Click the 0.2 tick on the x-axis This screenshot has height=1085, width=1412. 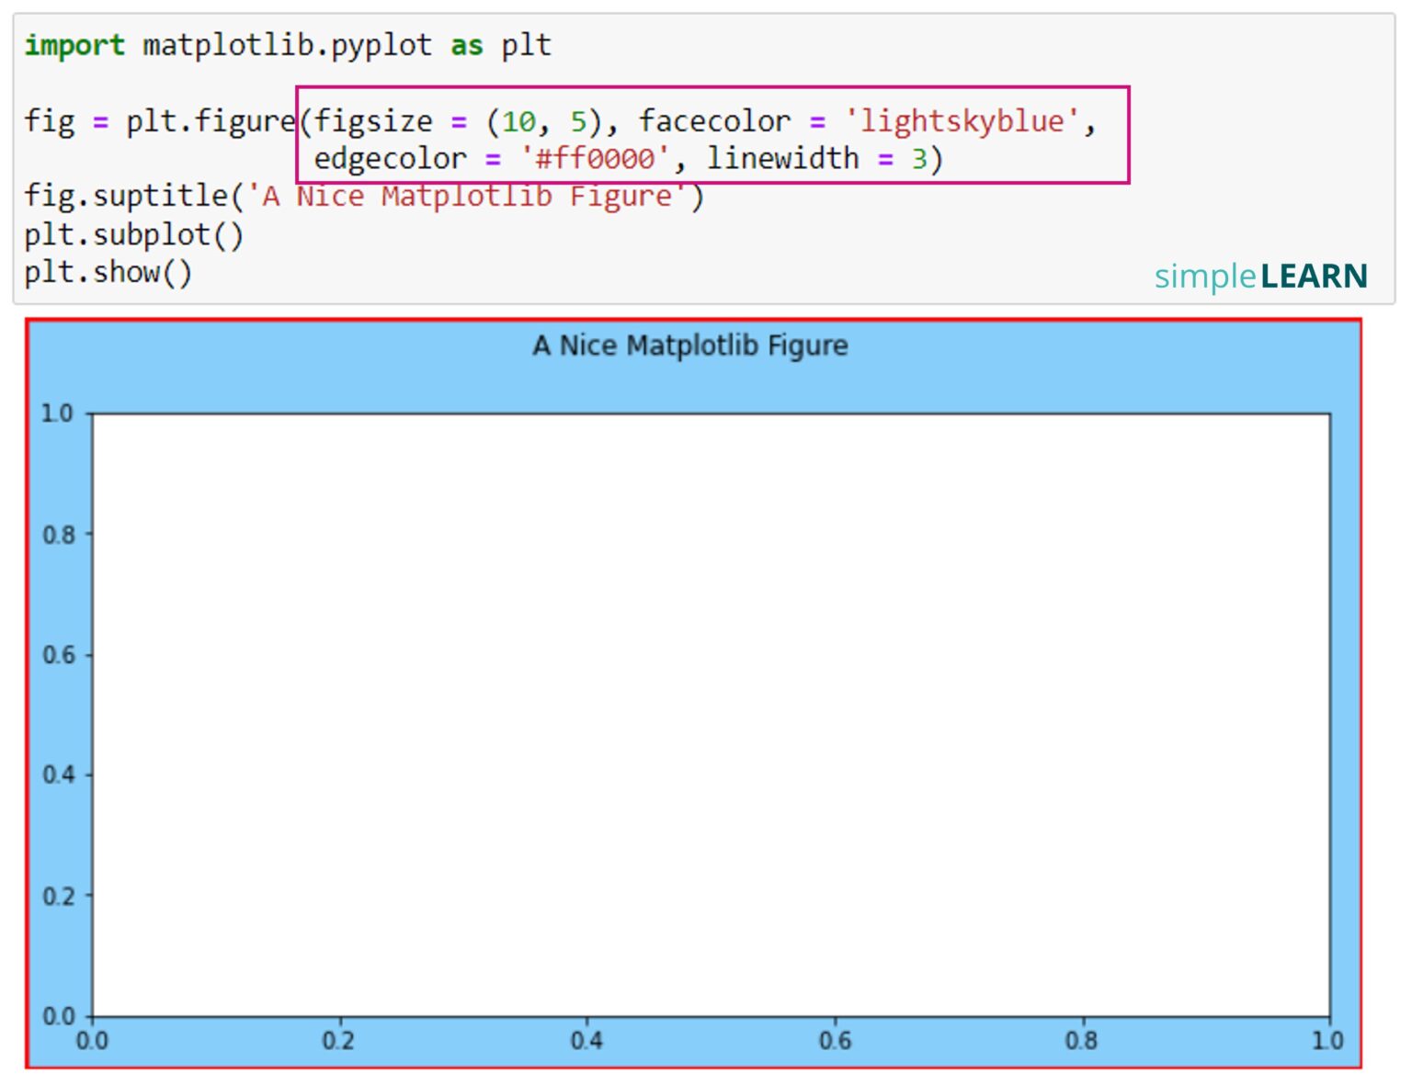click(339, 1041)
